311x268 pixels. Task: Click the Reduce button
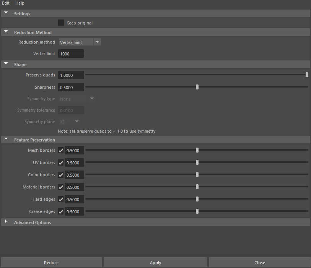51,263
